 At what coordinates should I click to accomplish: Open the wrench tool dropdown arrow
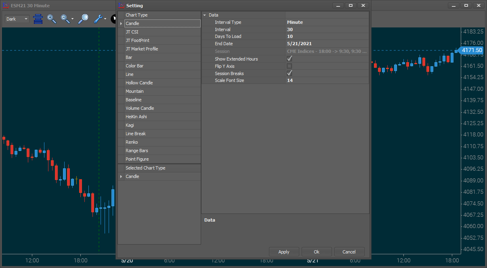105,19
